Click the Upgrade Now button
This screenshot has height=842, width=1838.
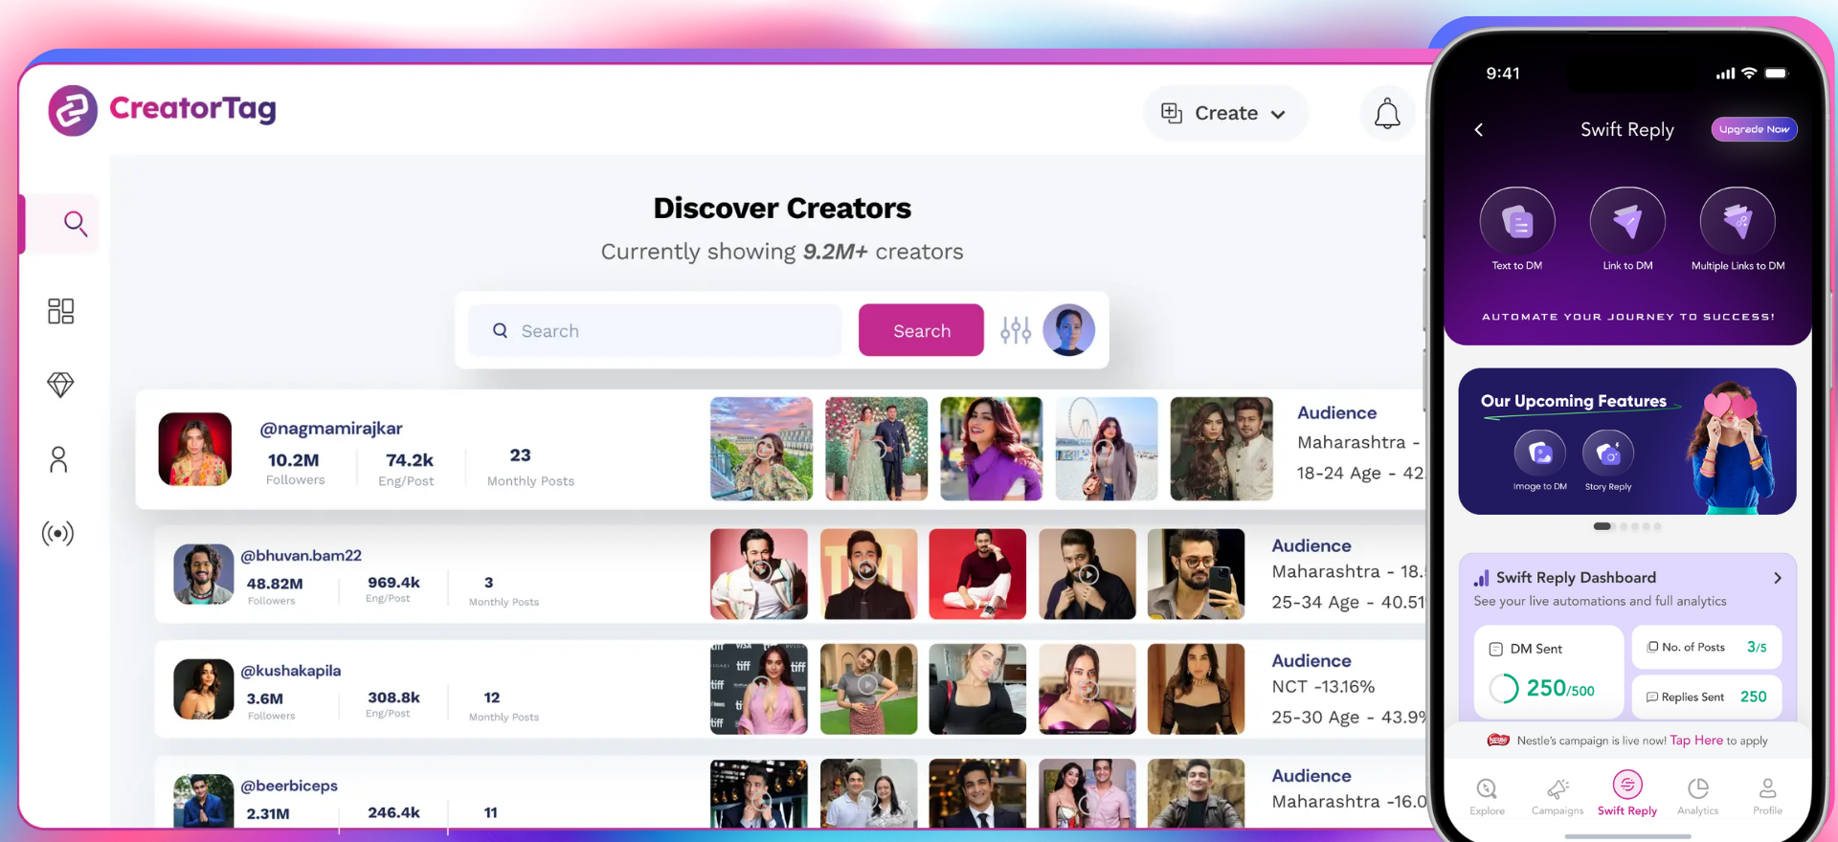(x=1753, y=129)
